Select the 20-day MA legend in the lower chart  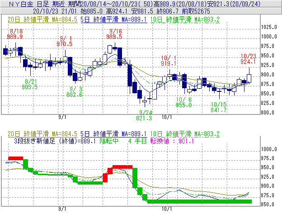pos(42,134)
